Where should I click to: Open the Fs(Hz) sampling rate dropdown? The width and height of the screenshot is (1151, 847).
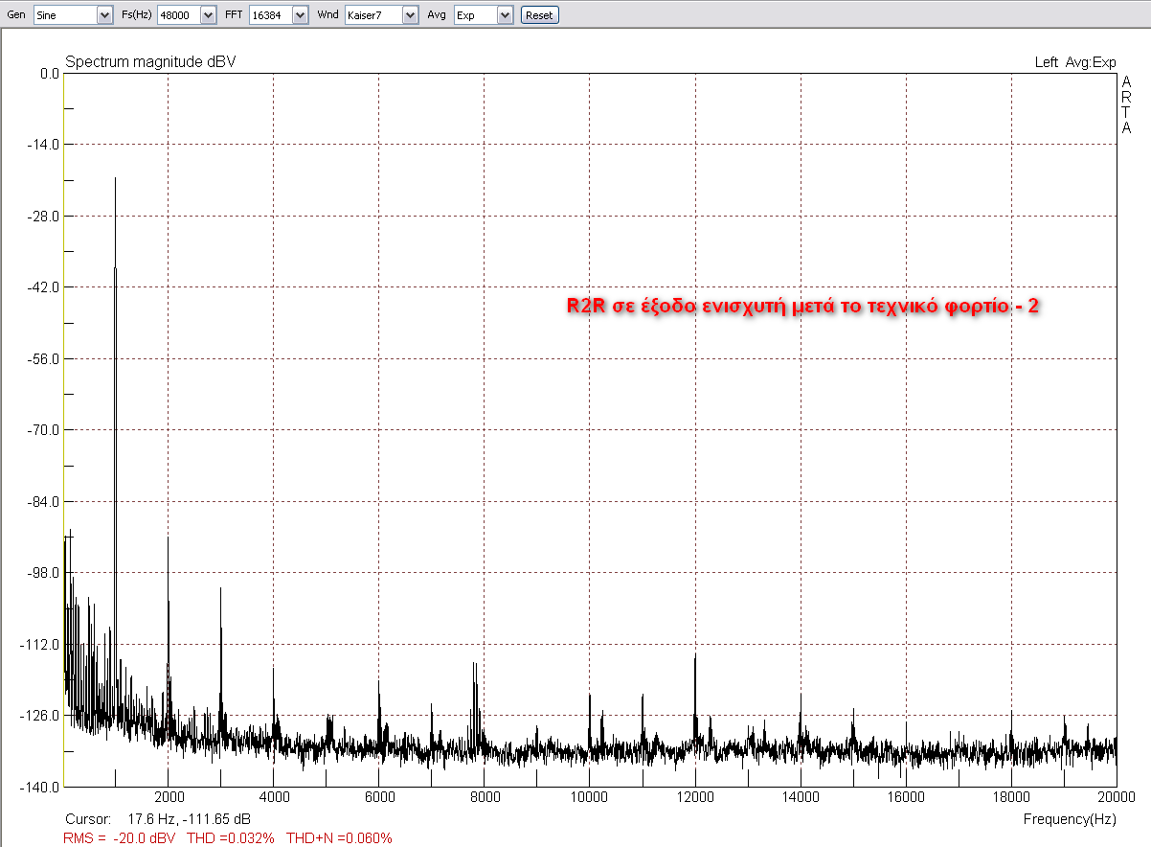point(210,14)
